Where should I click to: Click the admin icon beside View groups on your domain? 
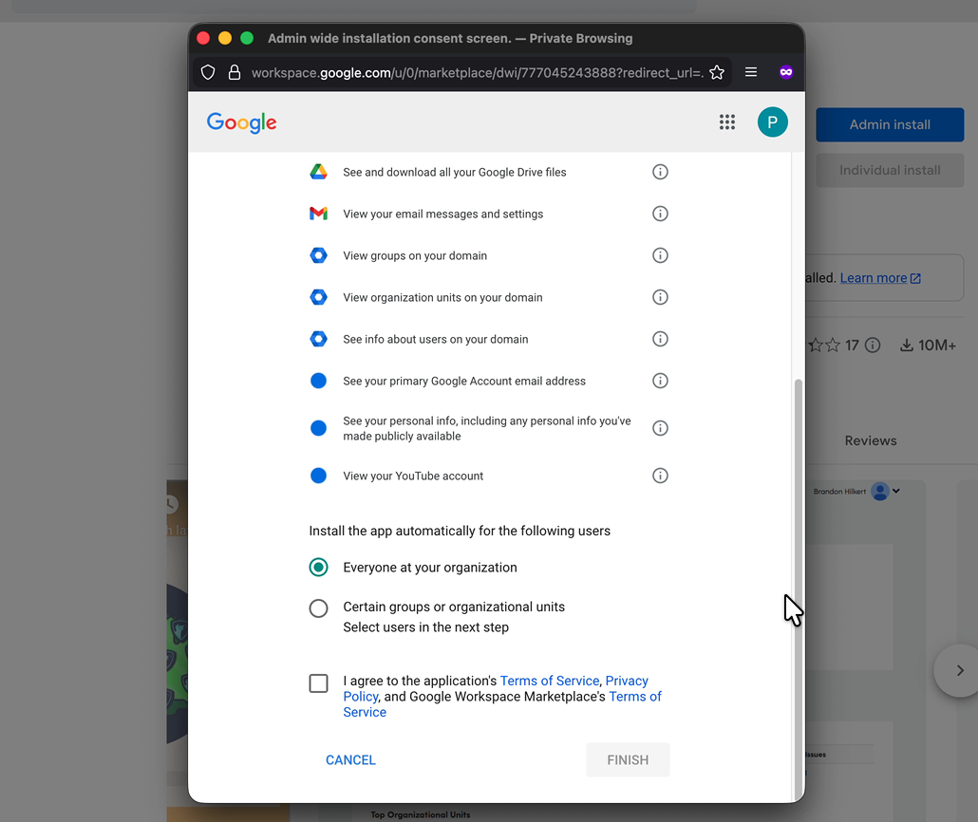tap(319, 255)
